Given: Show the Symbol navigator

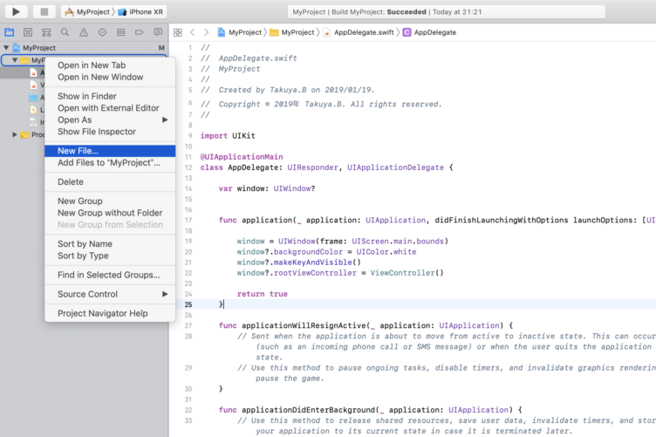Looking at the screenshot, I should coord(46,32).
